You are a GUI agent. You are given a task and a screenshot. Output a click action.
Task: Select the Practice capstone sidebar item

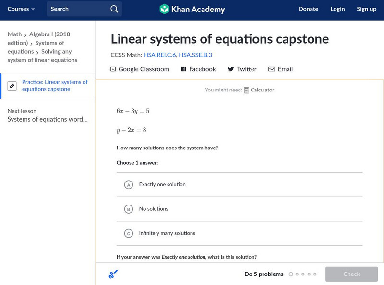tap(55, 86)
